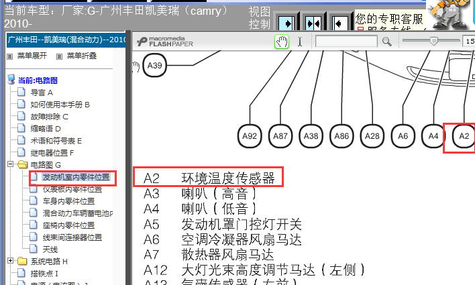Adjust the FlashPaper zoom slider thumb
This screenshot has width=475, height=285.
(434, 41)
